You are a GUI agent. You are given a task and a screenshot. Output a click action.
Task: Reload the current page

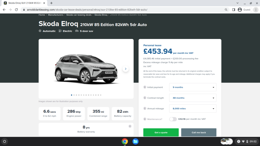tap(16, 10)
